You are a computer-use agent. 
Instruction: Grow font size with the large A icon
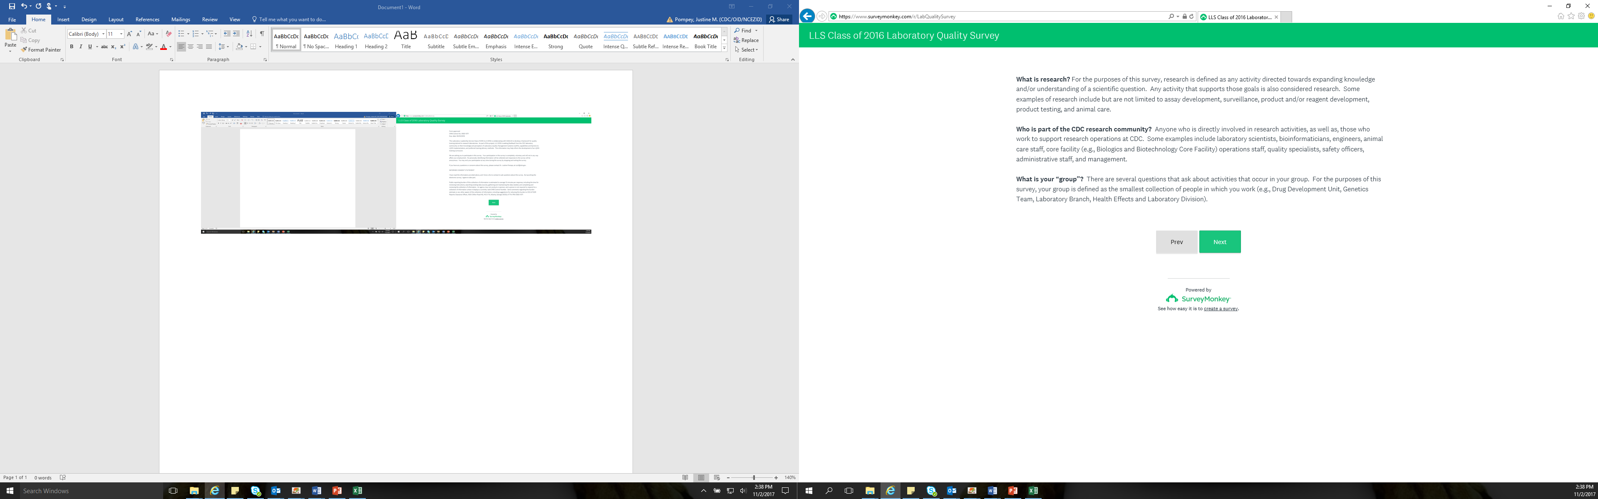pyautogui.click(x=130, y=33)
